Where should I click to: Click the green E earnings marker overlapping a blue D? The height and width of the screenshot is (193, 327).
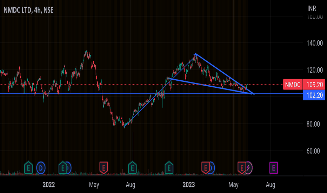[63, 168]
